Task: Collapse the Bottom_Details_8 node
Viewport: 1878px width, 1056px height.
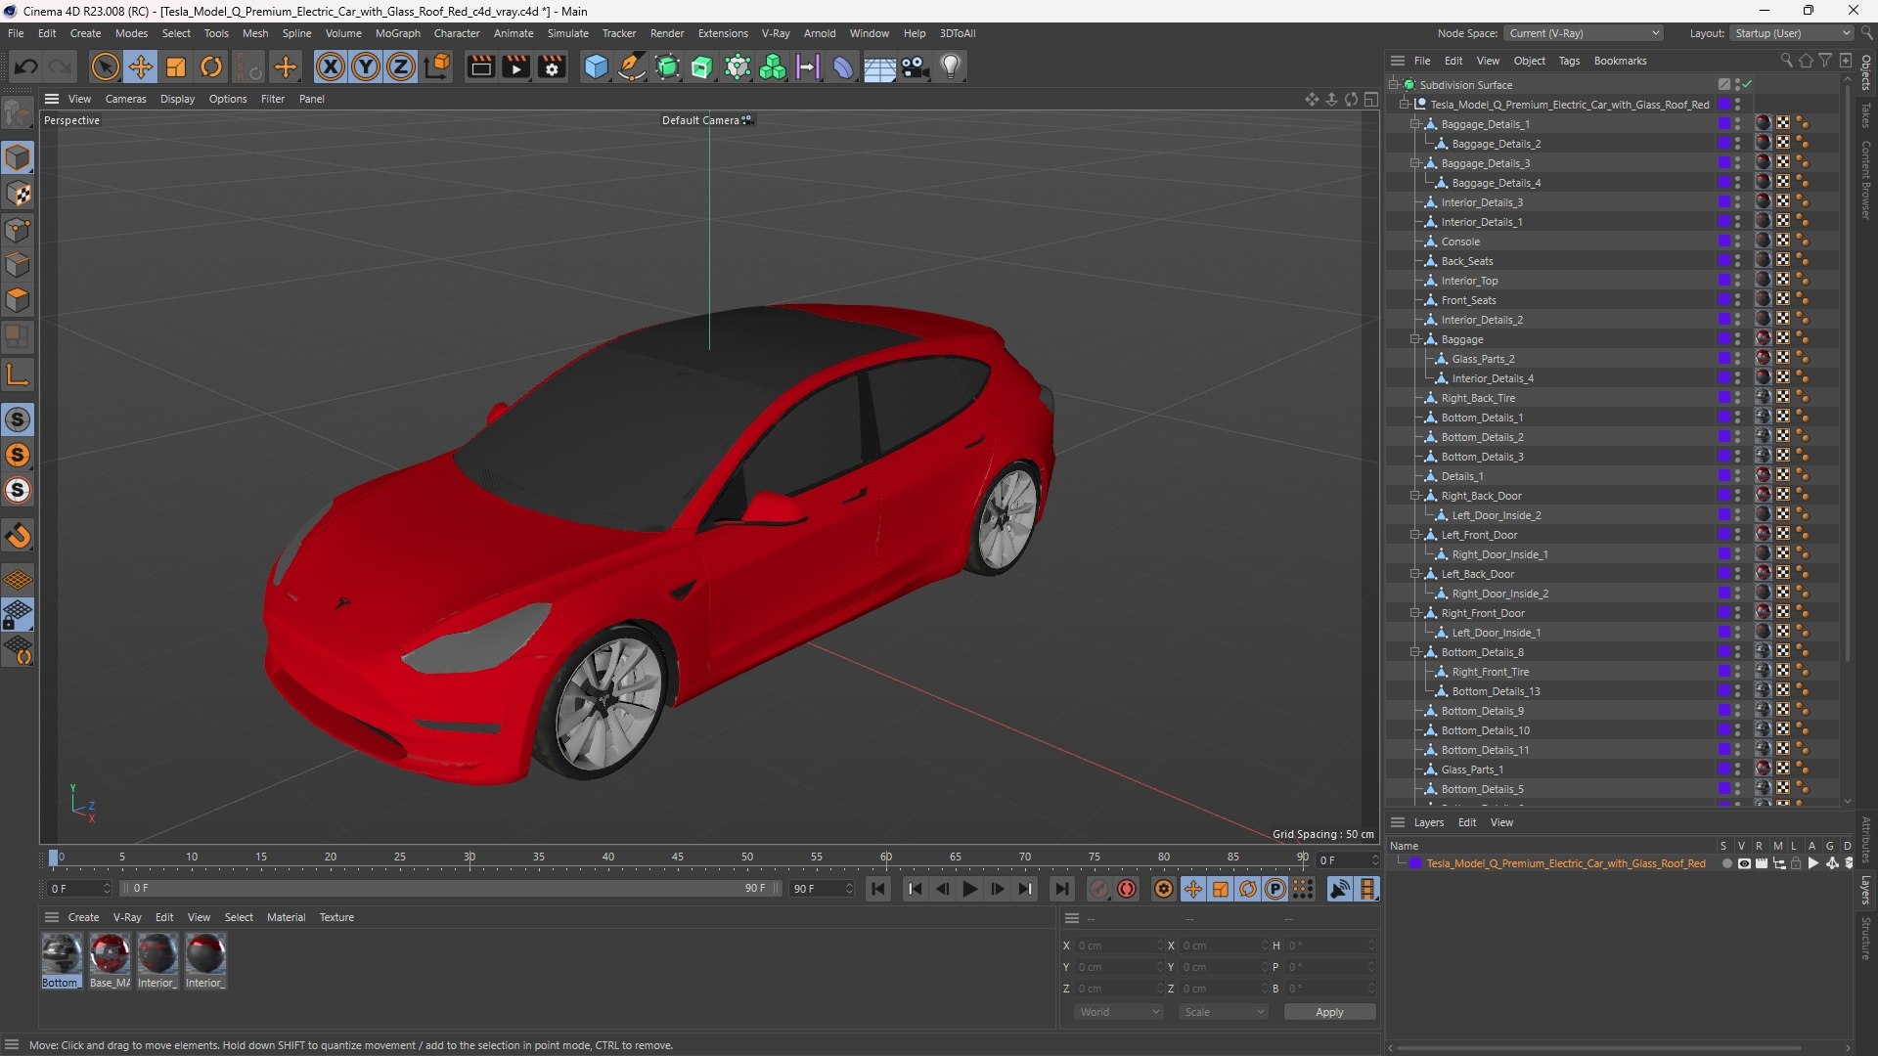Action: click(1414, 652)
